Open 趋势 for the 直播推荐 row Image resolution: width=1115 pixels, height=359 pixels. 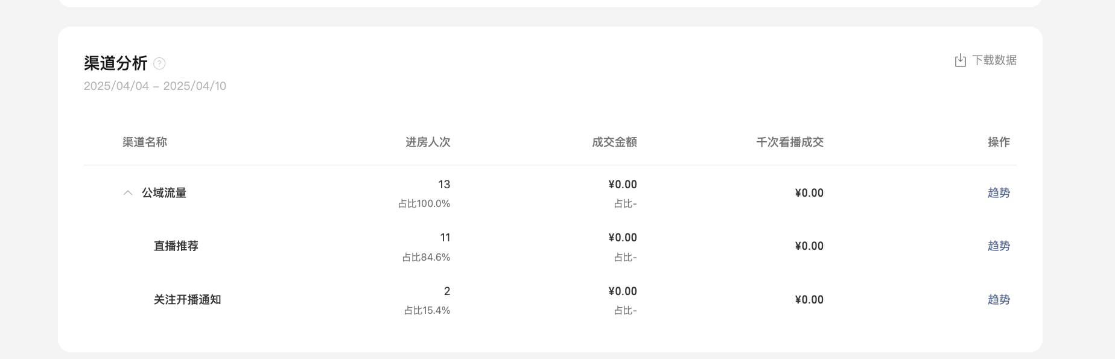pyautogui.click(x=999, y=246)
